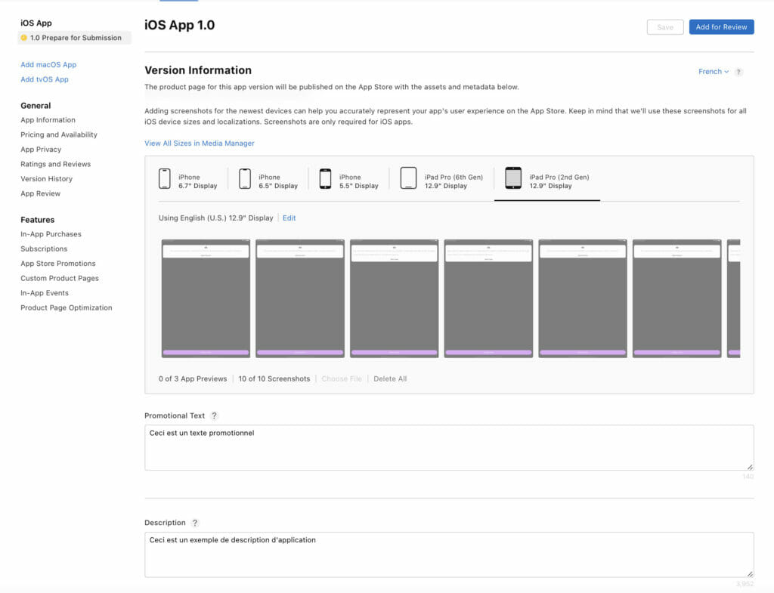Click Edit next to English (U.S.) display

coord(289,218)
